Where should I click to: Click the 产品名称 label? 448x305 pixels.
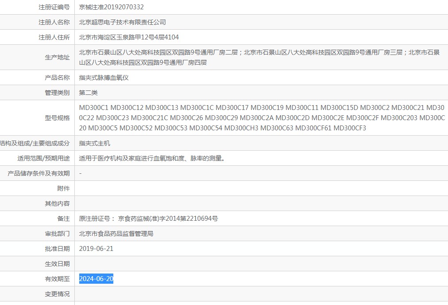pos(57,78)
